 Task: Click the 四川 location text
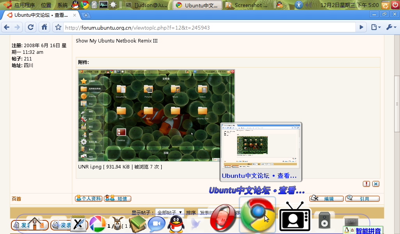click(28, 66)
